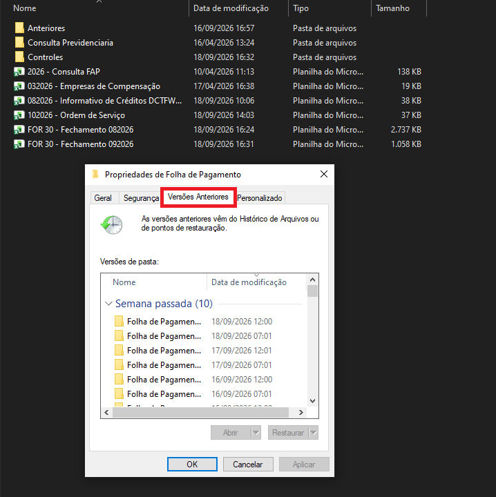496x497 pixels.
Task: Click the versions list scroll up arrow
Action: [x=312, y=280]
